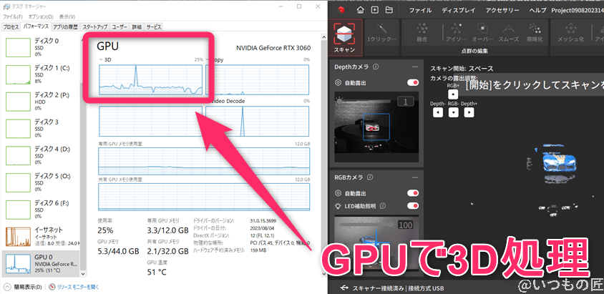
Task: Click the Depth camera preview image
Action: pos(376,128)
